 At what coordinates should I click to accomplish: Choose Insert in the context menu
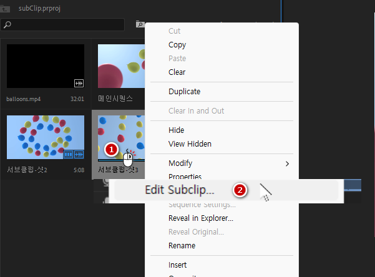(178, 265)
